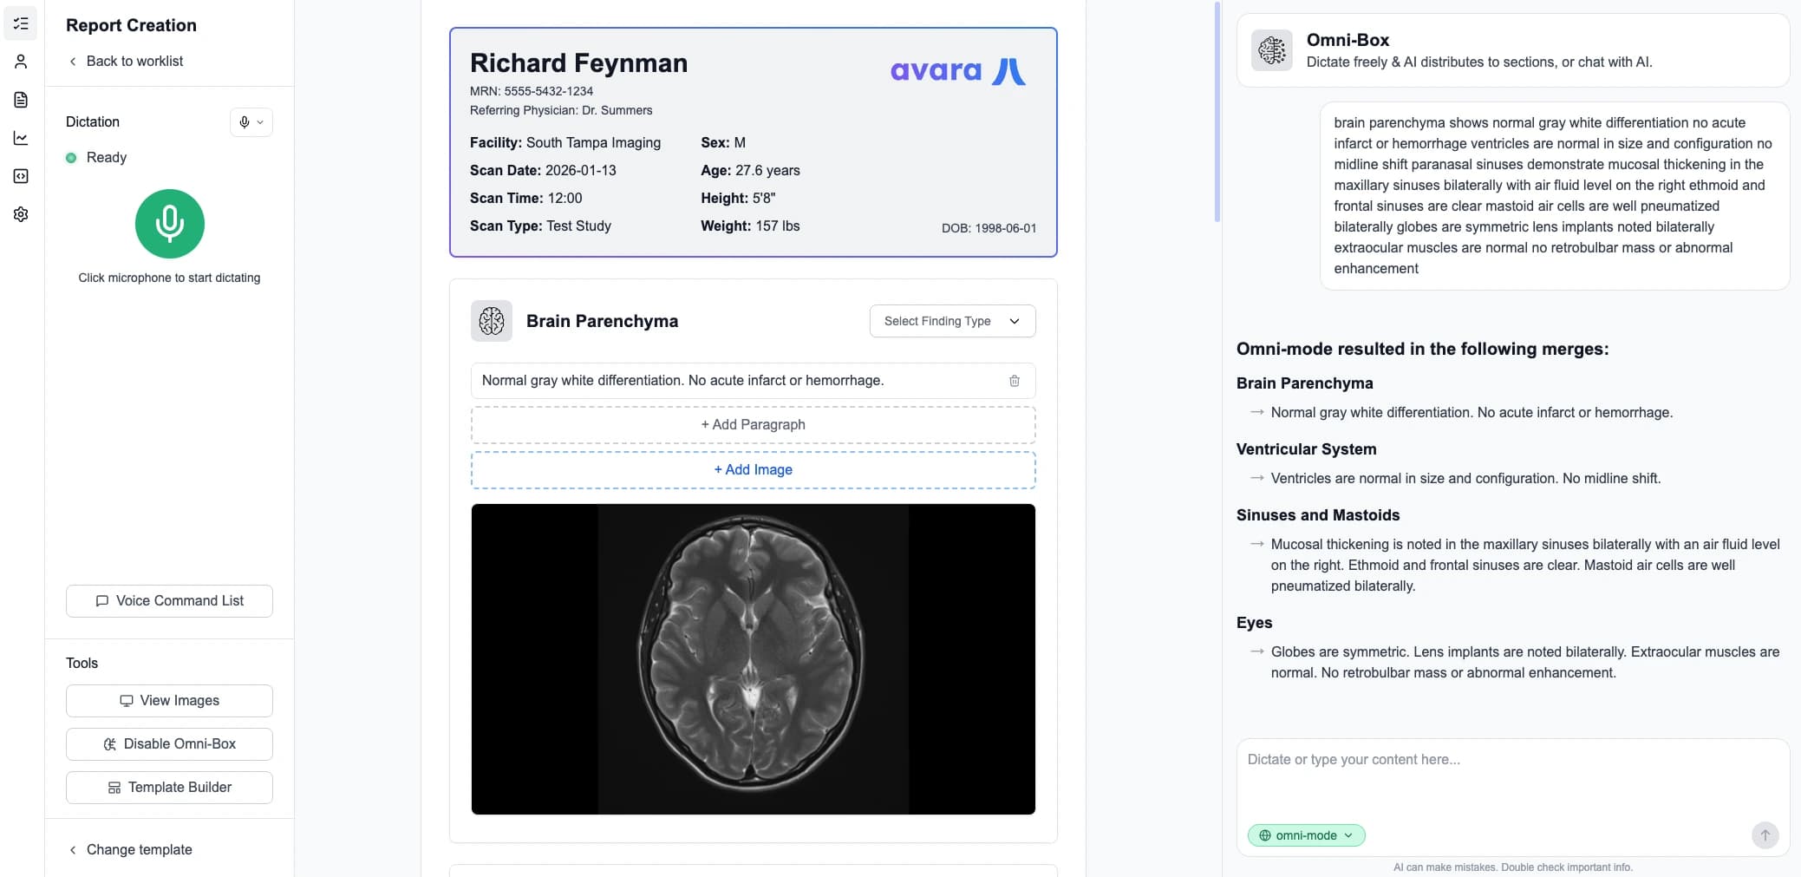Open the Voice Command List
The width and height of the screenshot is (1801, 877).
point(169,600)
